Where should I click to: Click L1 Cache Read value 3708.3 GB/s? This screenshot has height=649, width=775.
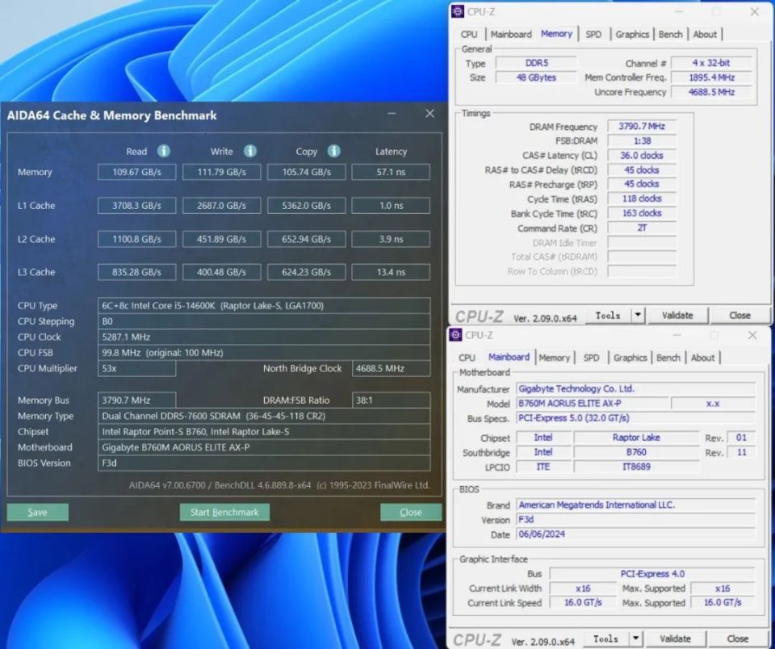point(137,206)
